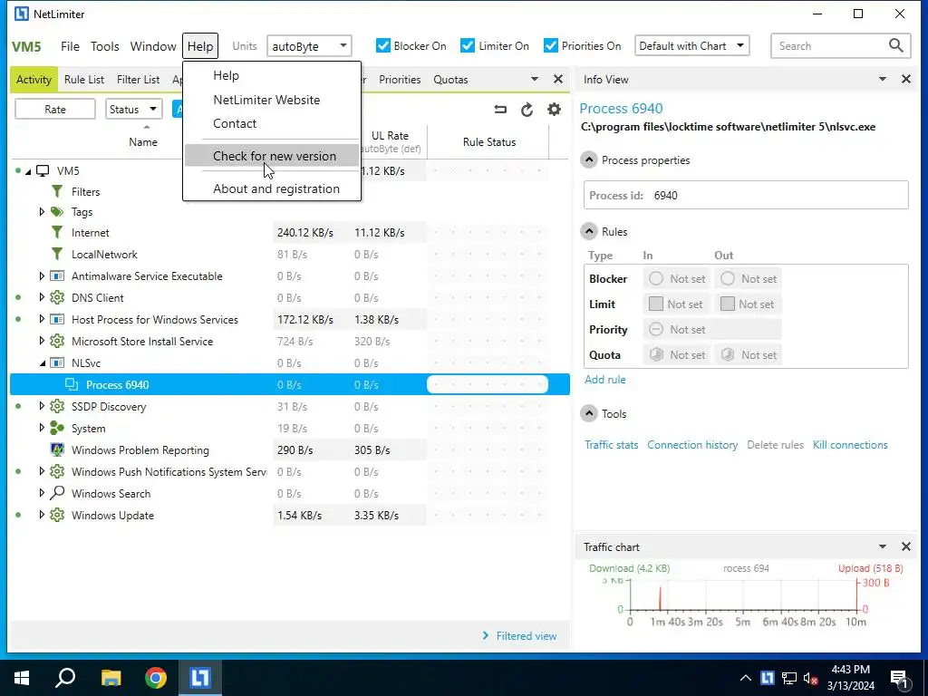
Task: Click the NLSvc application icon
Action: click(57, 362)
